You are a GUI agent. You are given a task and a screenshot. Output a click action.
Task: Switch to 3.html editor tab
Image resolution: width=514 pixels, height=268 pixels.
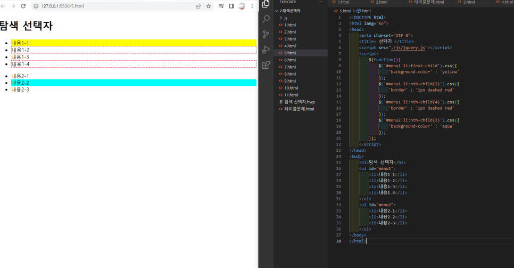[469, 2]
